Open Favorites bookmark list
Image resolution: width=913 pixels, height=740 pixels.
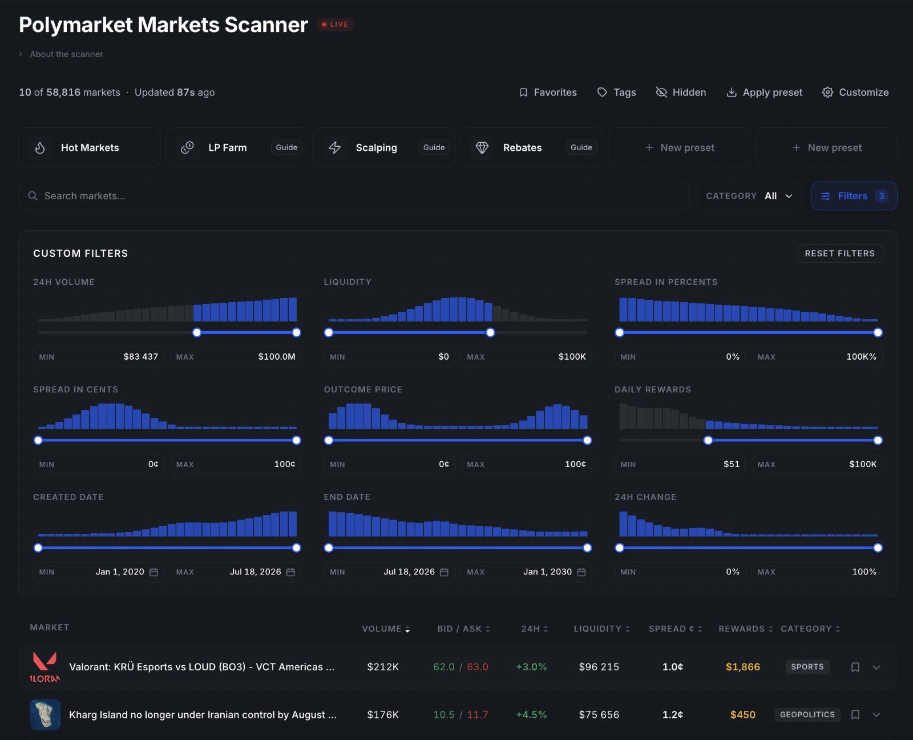pos(547,92)
